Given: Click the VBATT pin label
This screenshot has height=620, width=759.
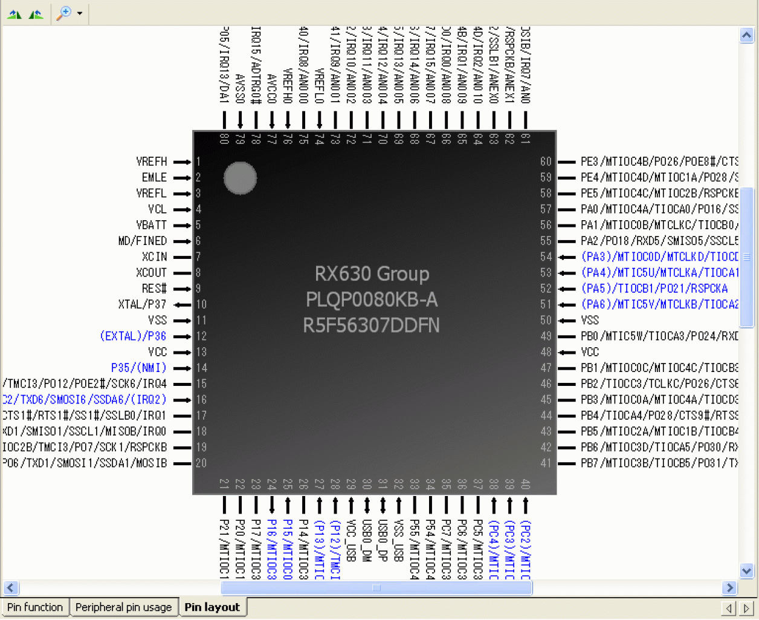Looking at the screenshot, I should click(152, 224).
